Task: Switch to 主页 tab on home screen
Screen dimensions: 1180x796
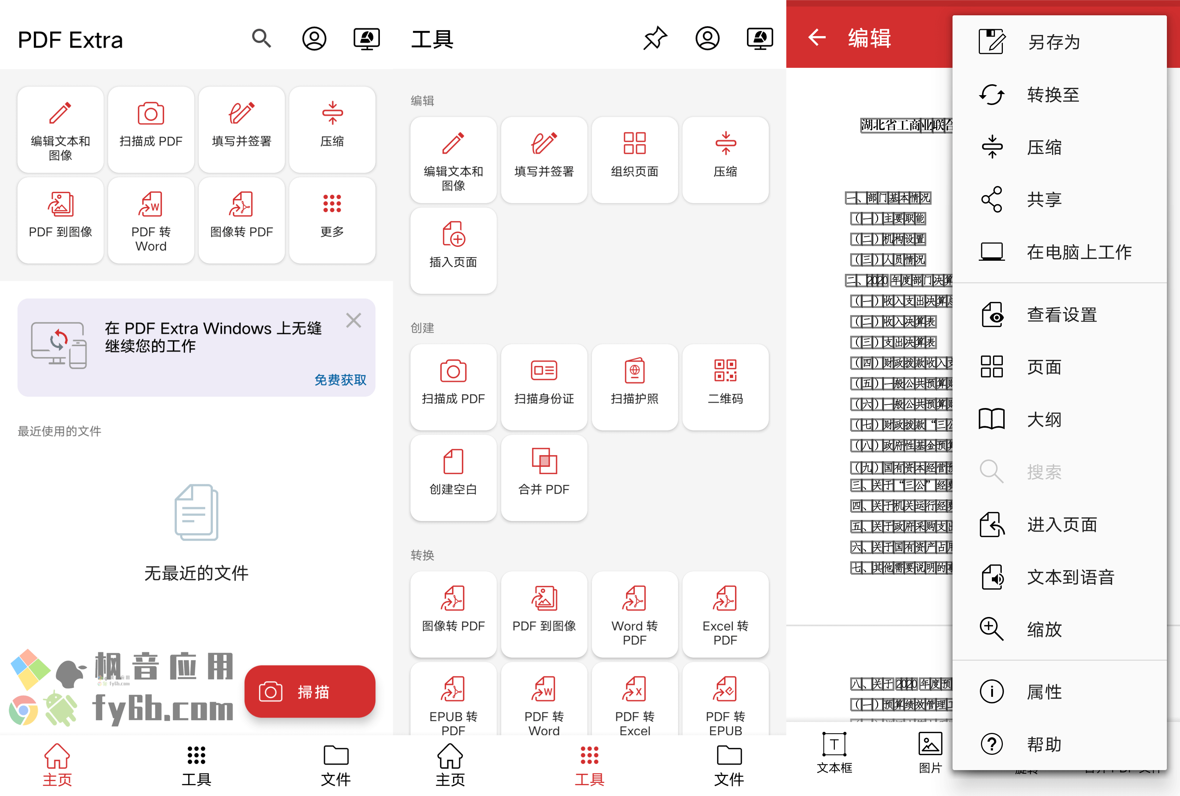Action: [x=57, y=765]
